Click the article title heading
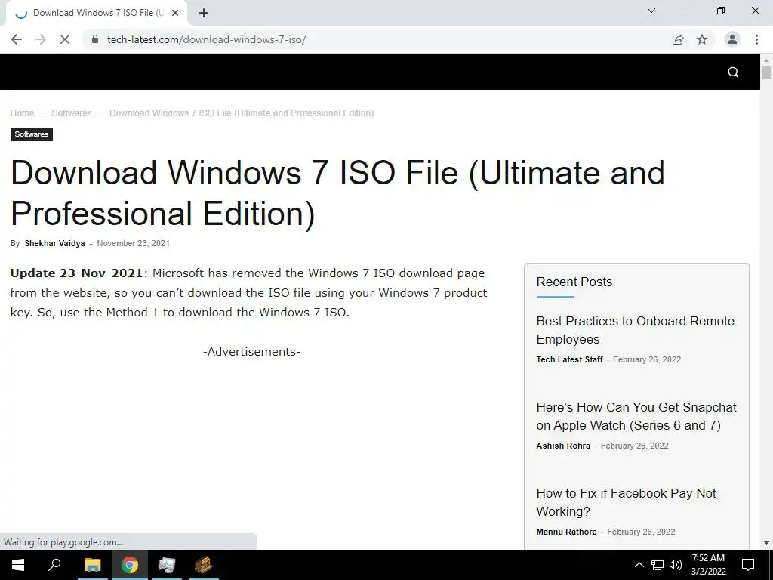Screen dimensions: 773x580 [337, 193]
